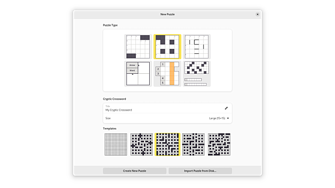Click Import Puzzle from Disk button
The image size is (335, 188).
coord(200,171)
